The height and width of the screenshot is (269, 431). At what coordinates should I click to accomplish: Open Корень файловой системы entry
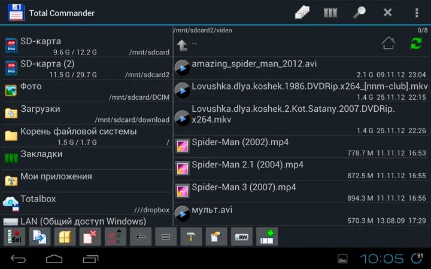coord(87,136)
